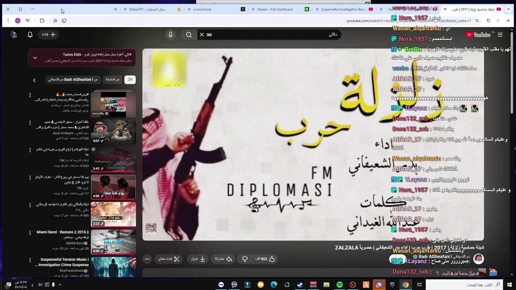This screenshot has height=290, width=516.
Task: Open Windows Start button
Action: click(510, 285)
